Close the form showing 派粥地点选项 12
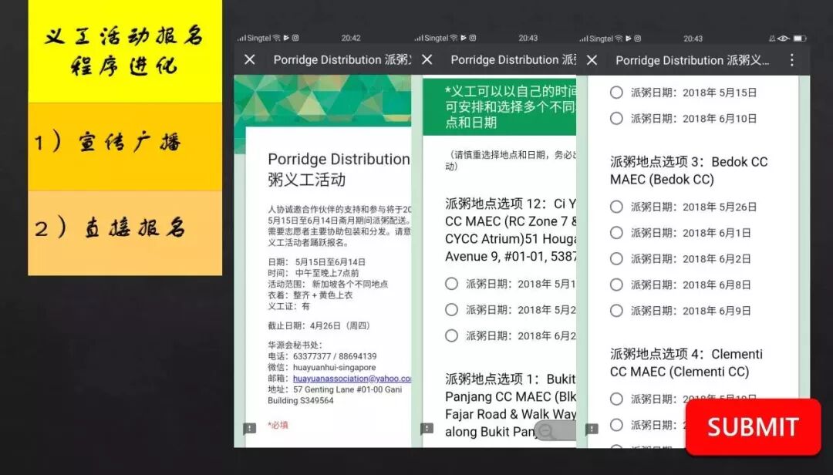Screen dimensions: 833x475 pos(427,59)
